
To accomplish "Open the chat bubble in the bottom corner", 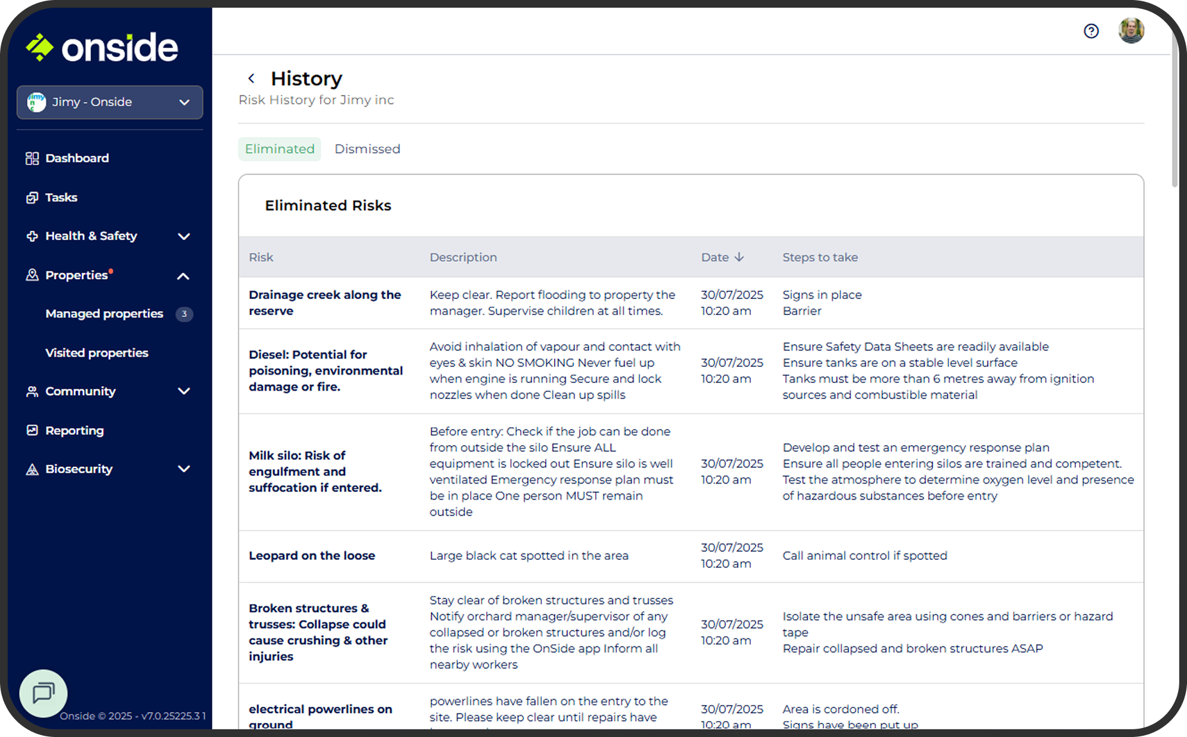I will (x=43, y=693).
